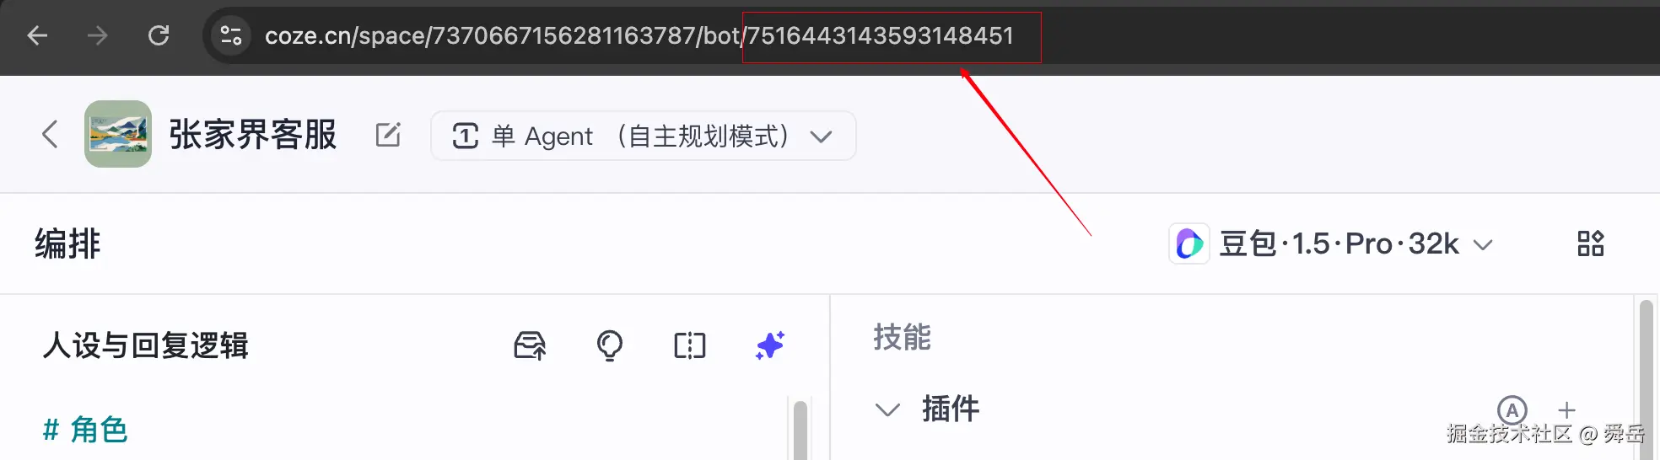The image size is (1660, 460).
Task: Go back using the left chevron beside the bot avatar
Action: [x=51, y=134]
